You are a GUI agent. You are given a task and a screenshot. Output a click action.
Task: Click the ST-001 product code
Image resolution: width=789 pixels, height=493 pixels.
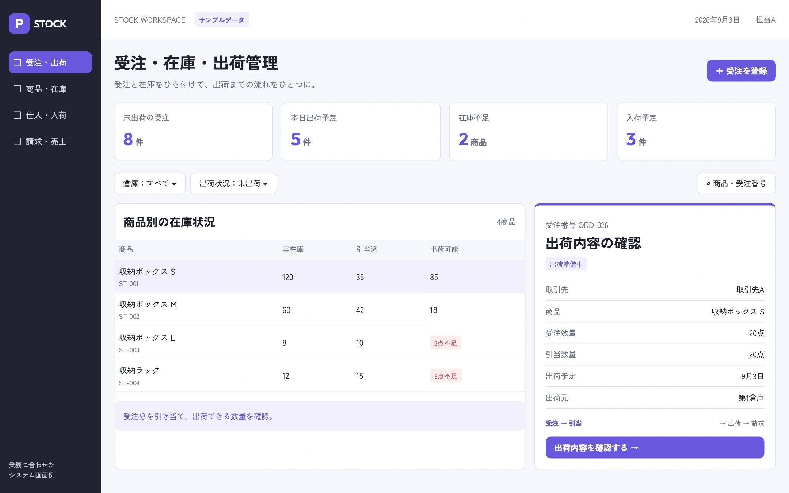[129, 284]
